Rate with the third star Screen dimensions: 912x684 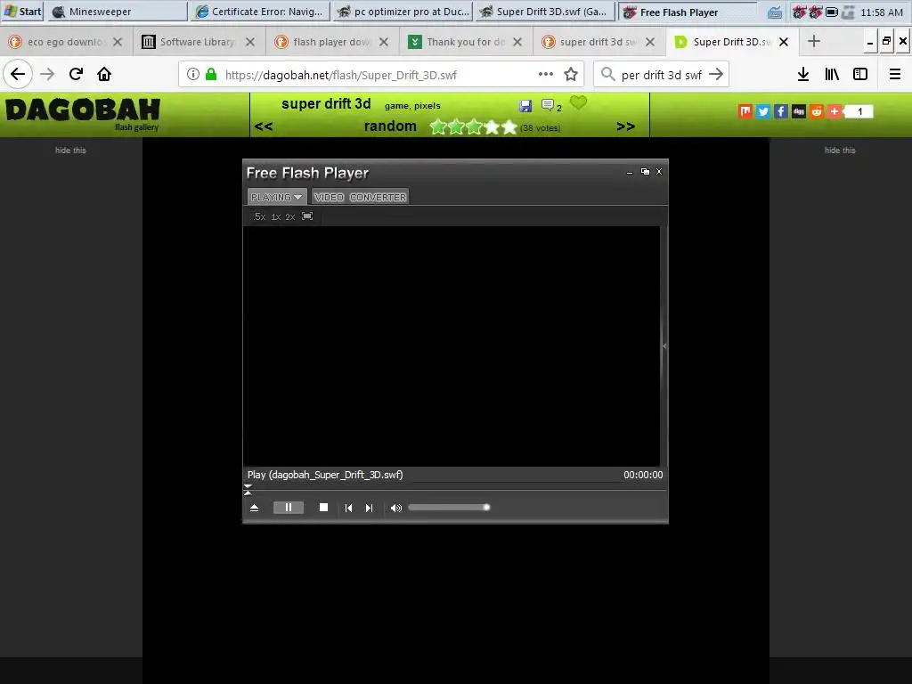[474, 126]
